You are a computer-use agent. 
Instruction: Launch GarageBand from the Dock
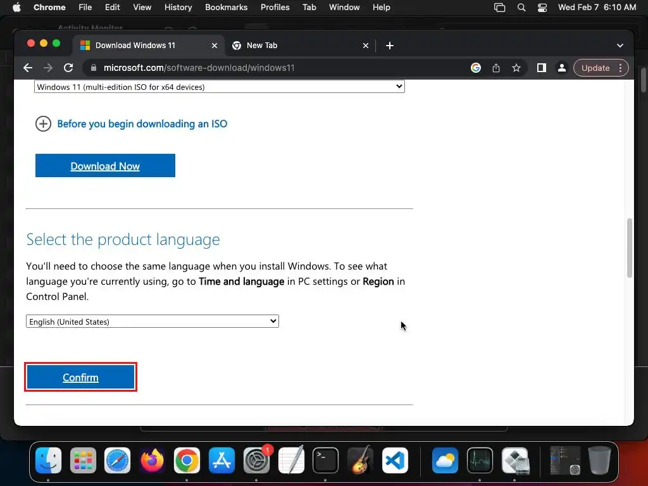tap(360, 461)
